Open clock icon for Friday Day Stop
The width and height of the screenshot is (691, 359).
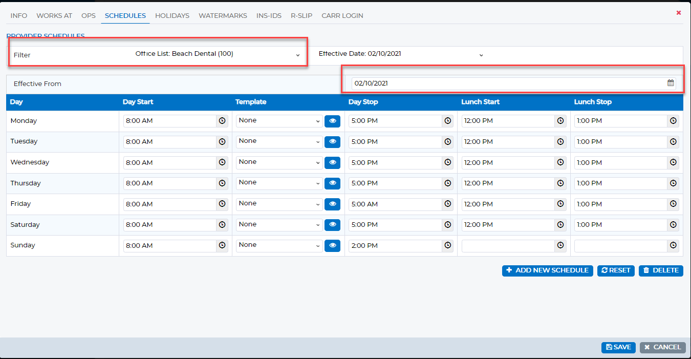tap(448, 204)
